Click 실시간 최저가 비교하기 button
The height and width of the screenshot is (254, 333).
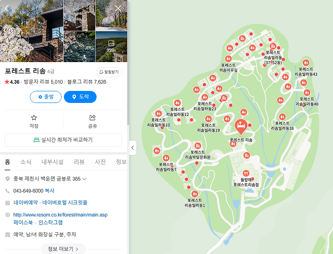point(63,140)
